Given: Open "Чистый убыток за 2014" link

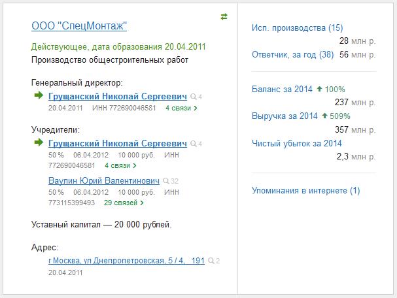Looking at the screenshot, I should 297,143.
